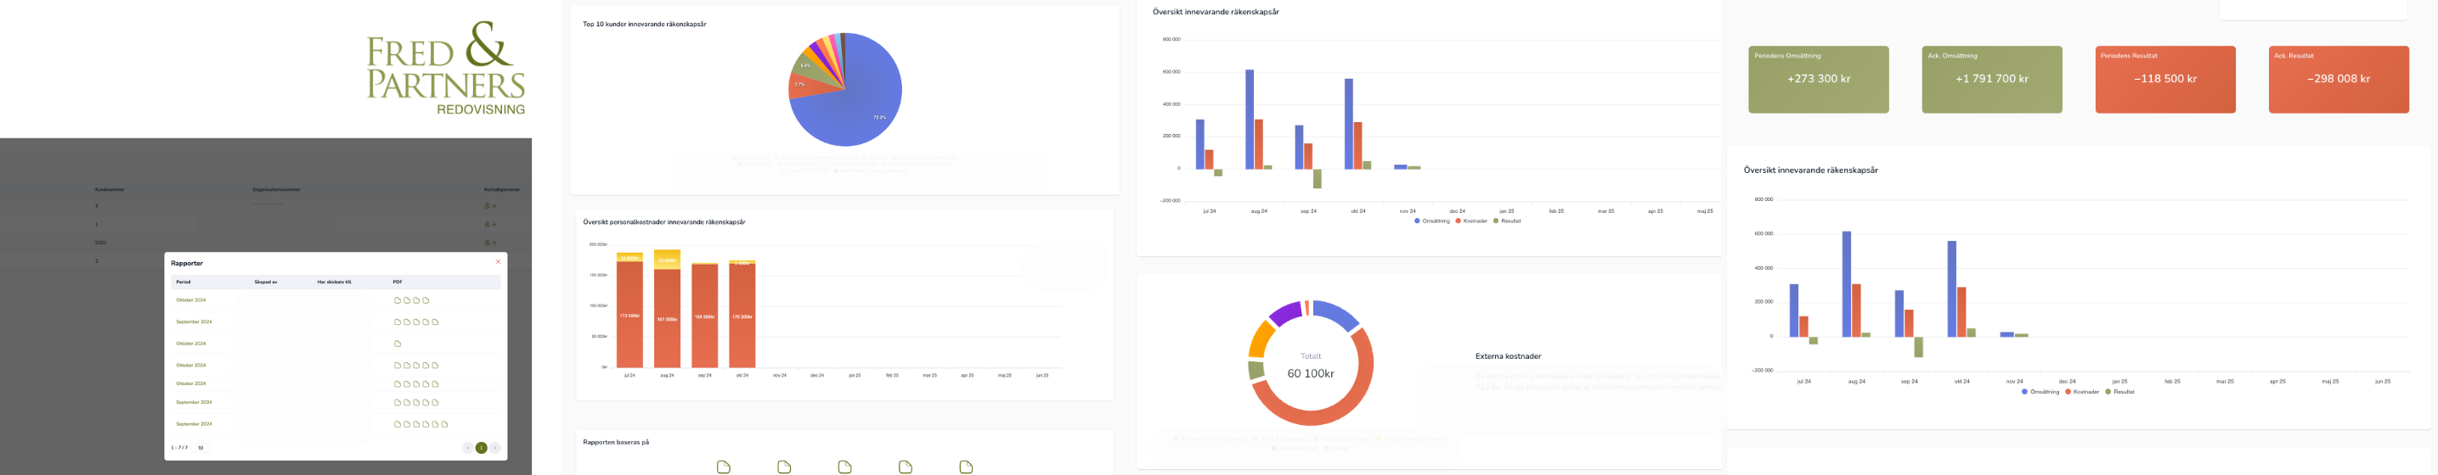This screenshot has height=475, width=2438.
Task: Go to next page in Rapporter pagination
Action: click(x=494, y=448)
